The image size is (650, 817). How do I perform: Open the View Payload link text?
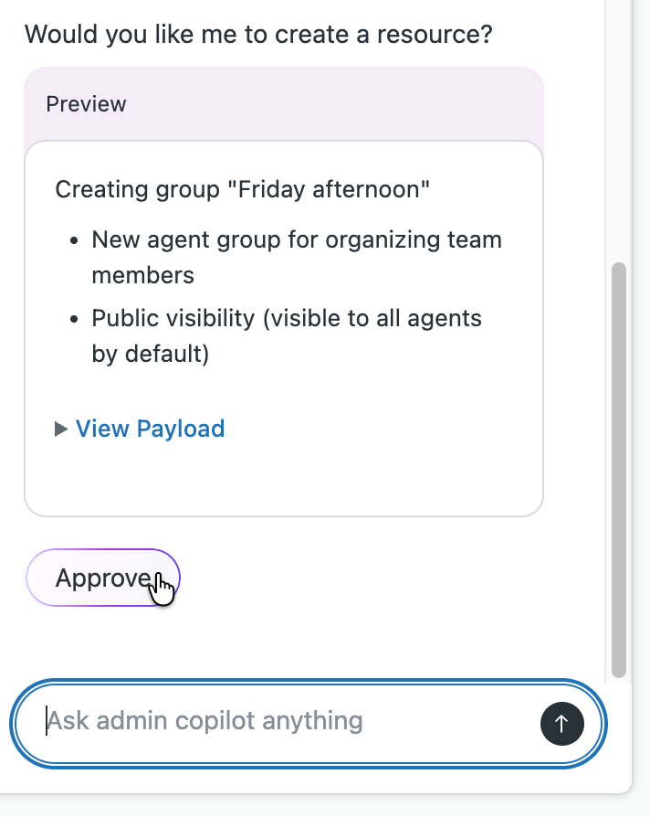click(150, 429)
